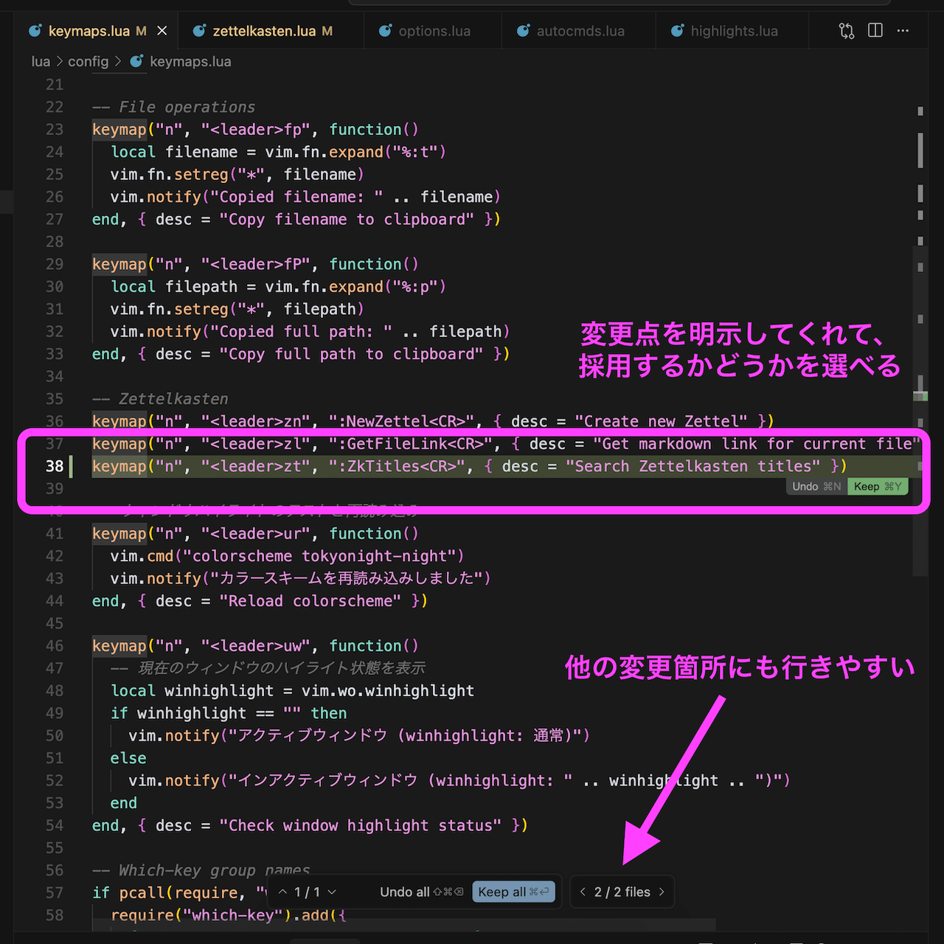The image size is (944, 944).
Task: Click line number 38 in the gutter
Action: point(55,466)
